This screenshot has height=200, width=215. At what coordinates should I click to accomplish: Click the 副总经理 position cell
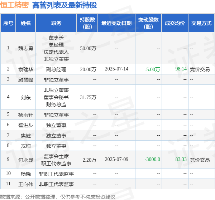pyautogui.click(x=56, y=69)
